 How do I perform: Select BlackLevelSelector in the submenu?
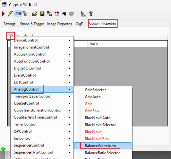point(103,125)
